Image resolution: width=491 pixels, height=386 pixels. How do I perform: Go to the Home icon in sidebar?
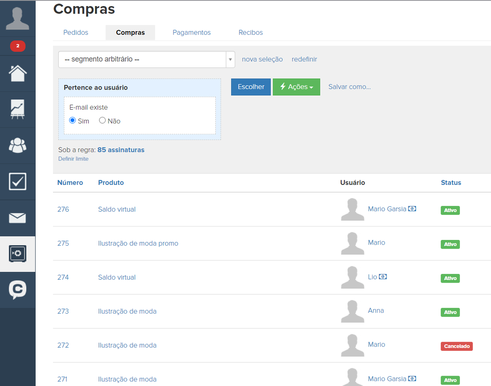click(x=18, y=74)
